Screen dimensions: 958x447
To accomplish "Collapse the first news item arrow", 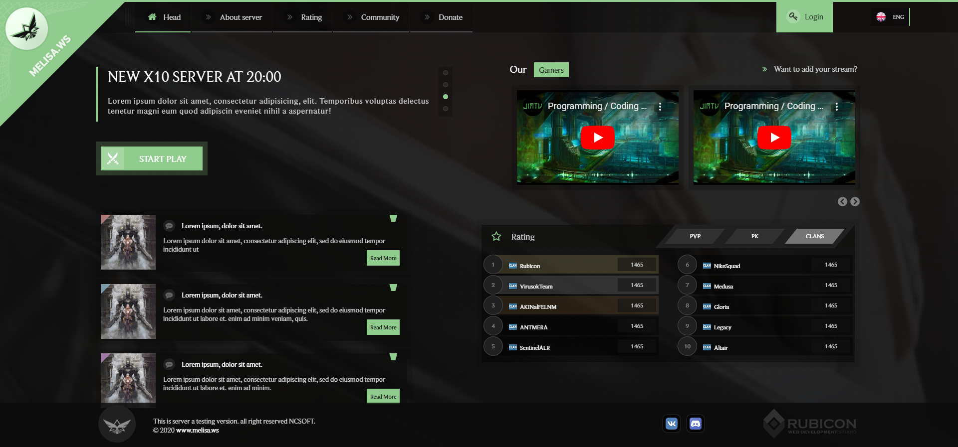I will [x=393, y=218].
